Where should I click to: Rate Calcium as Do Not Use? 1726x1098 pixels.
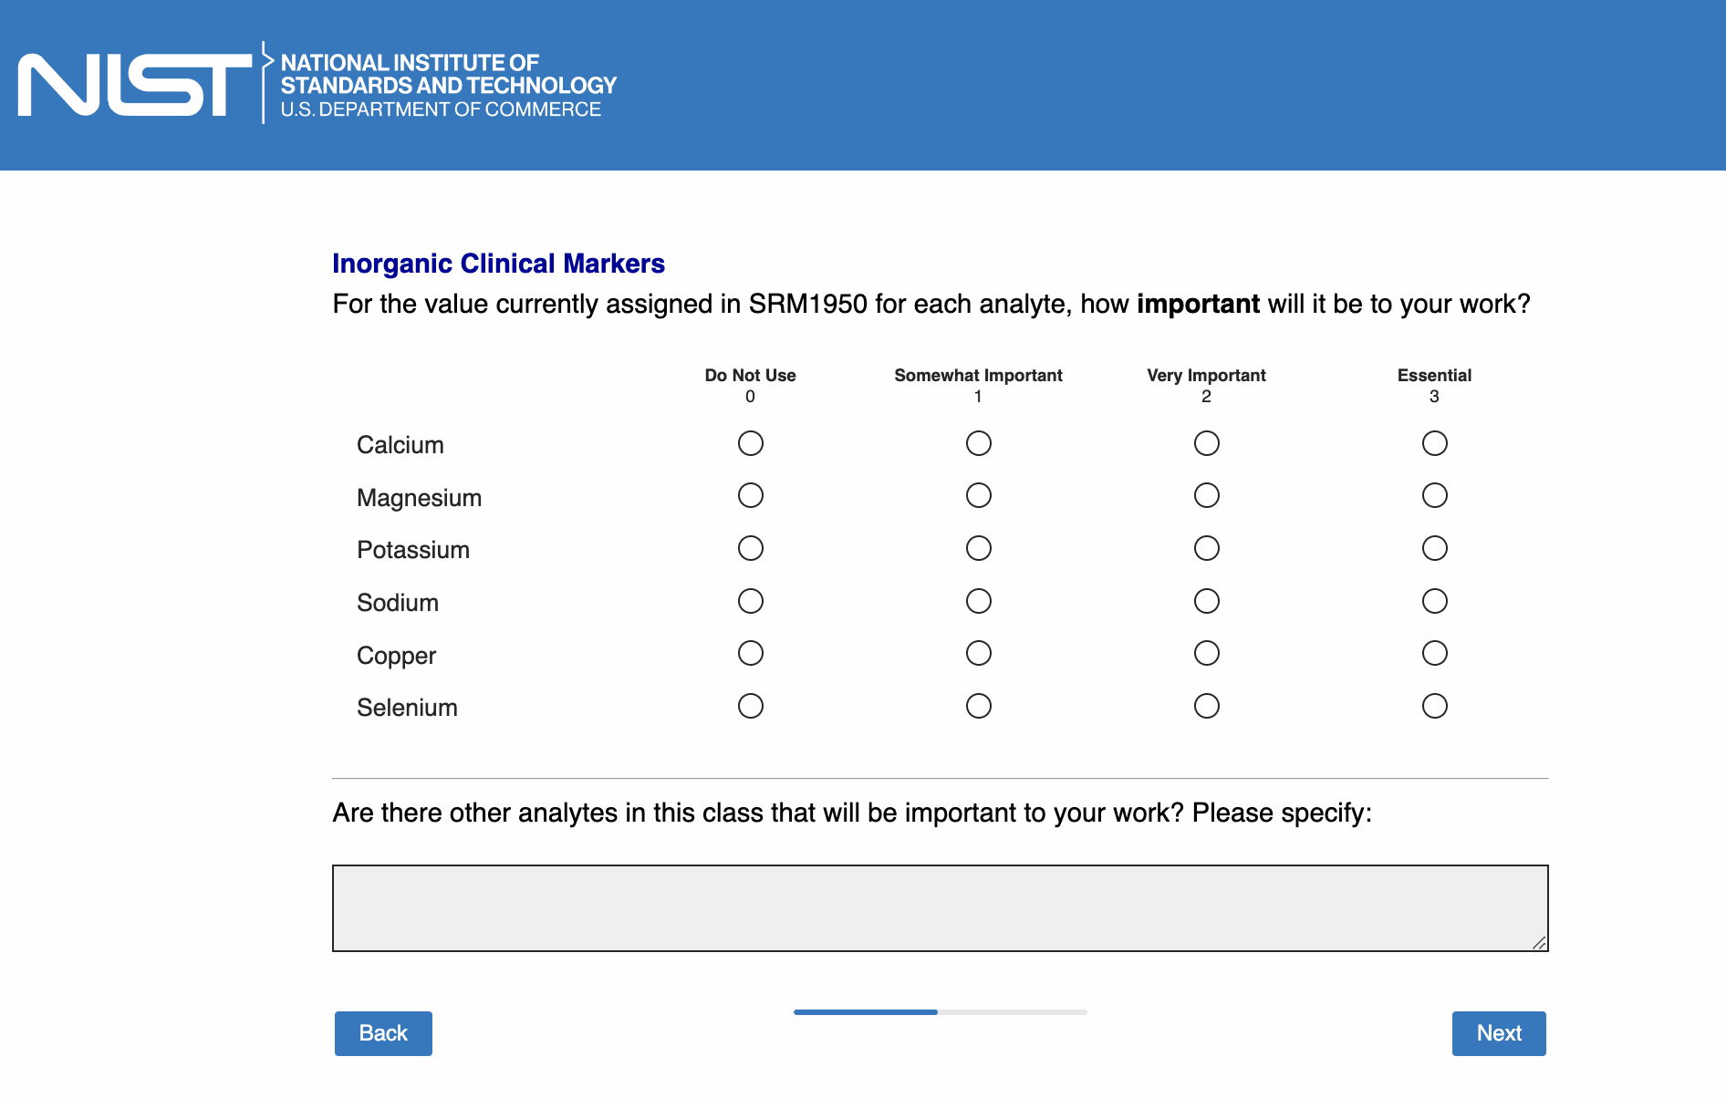coord(750,443)
